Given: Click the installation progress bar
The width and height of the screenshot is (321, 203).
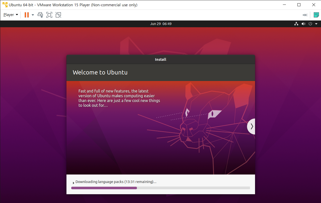Looking at the screenshot, I should point(160,188).
